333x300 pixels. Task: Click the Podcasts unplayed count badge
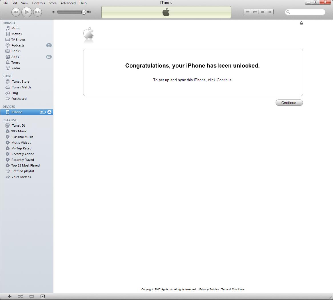[x=49, y=45]
